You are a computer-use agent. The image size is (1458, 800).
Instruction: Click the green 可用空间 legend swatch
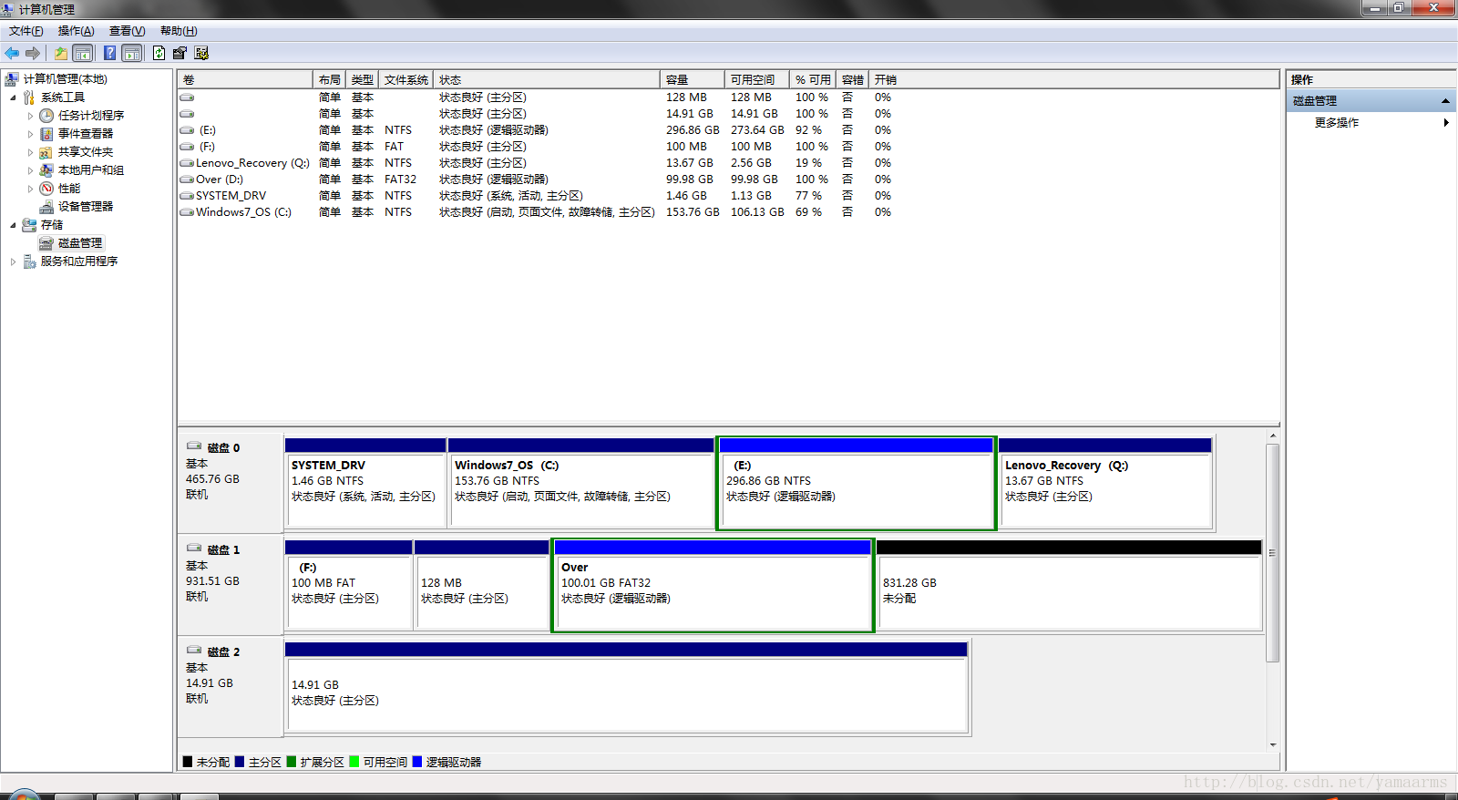click(354, 762)
